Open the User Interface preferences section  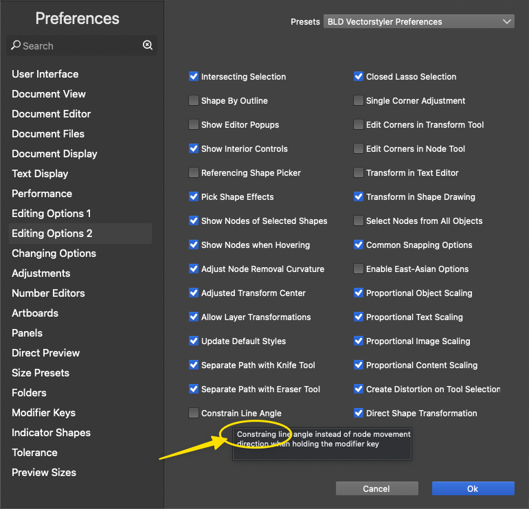click(x=45, y=74)
